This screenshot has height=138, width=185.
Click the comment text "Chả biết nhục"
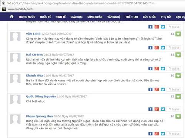point(35,101)
